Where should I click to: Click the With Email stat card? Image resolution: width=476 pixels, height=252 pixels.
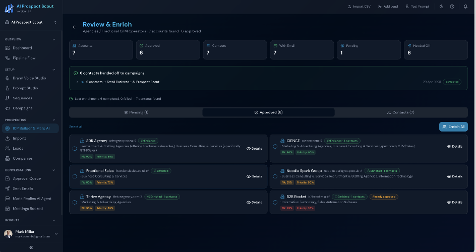coord(302,50)
